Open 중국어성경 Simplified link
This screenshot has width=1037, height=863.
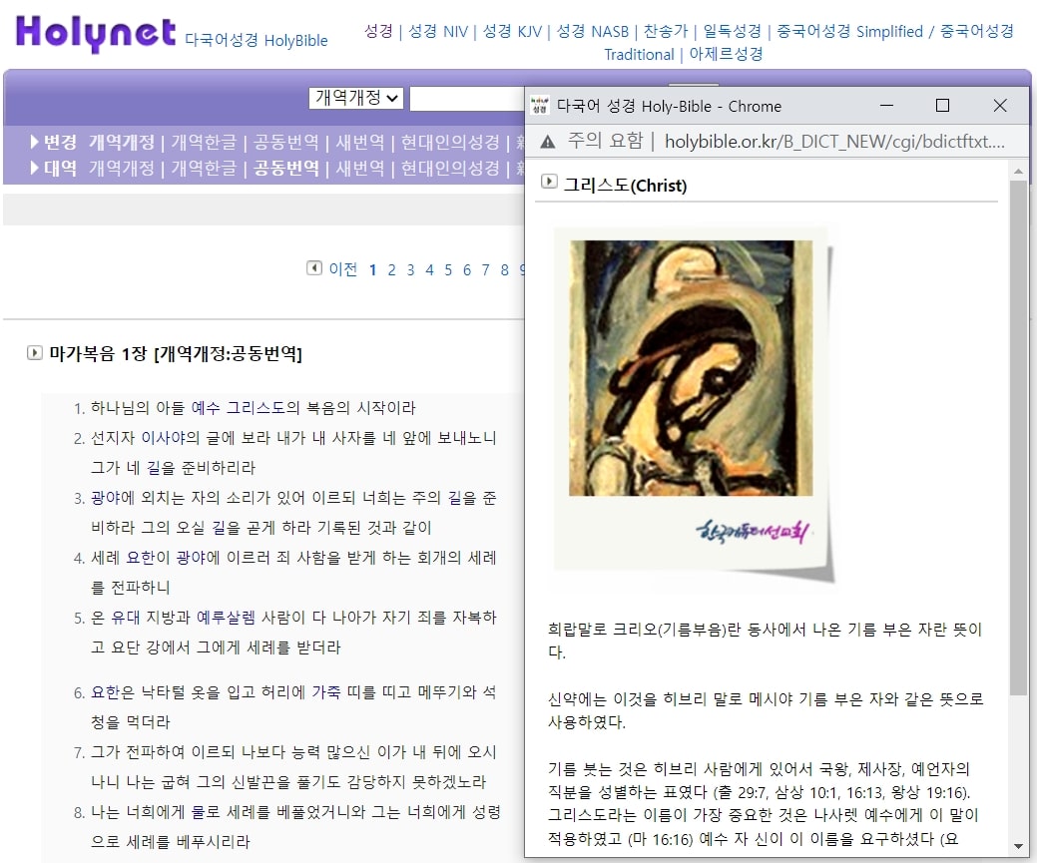pyautogui.click(x=849, y=31)
